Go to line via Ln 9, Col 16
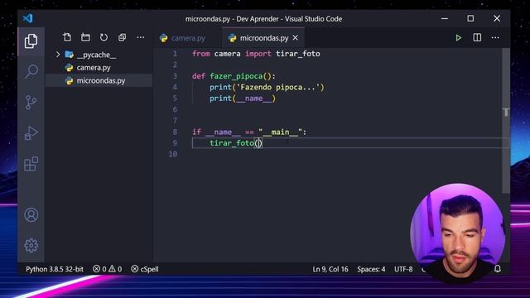Viewport: 530px width, 298px height. tap(330, 269)
